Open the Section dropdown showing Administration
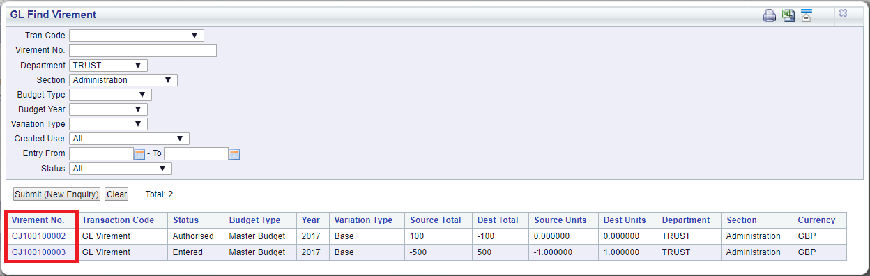Image resolution: width=870 pixels, height=276 pixels. pos(123,80)
